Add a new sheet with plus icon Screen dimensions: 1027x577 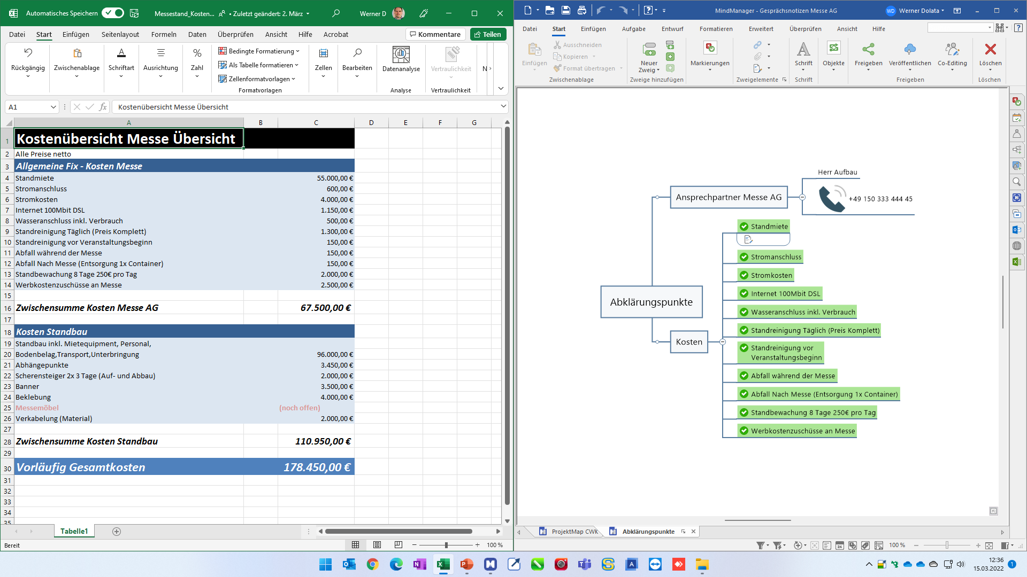[117, 532]
